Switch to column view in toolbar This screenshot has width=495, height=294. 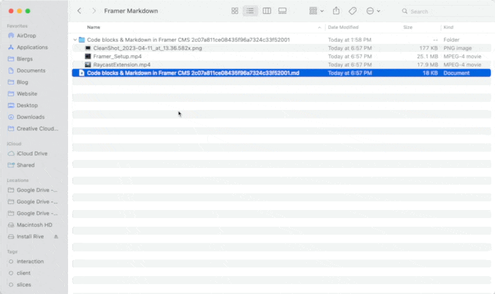point(267,11)
